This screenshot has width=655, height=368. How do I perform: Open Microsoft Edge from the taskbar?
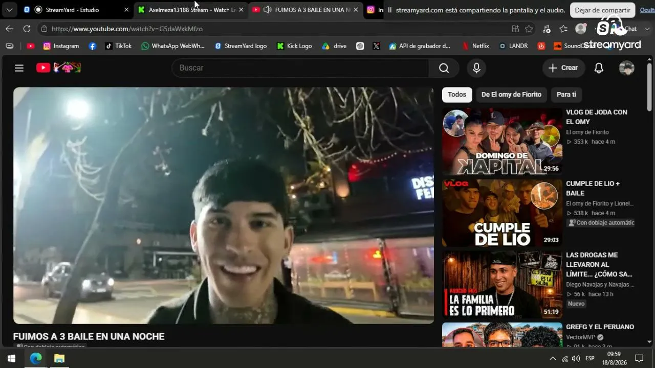click(36, 358)
